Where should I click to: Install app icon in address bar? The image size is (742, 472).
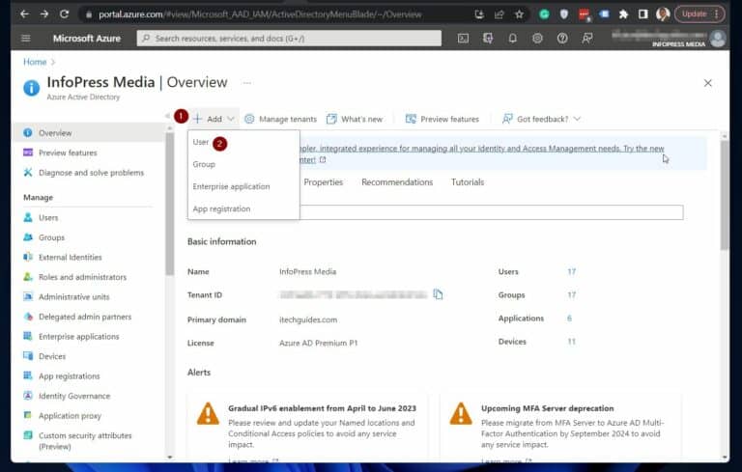[479, 14]
